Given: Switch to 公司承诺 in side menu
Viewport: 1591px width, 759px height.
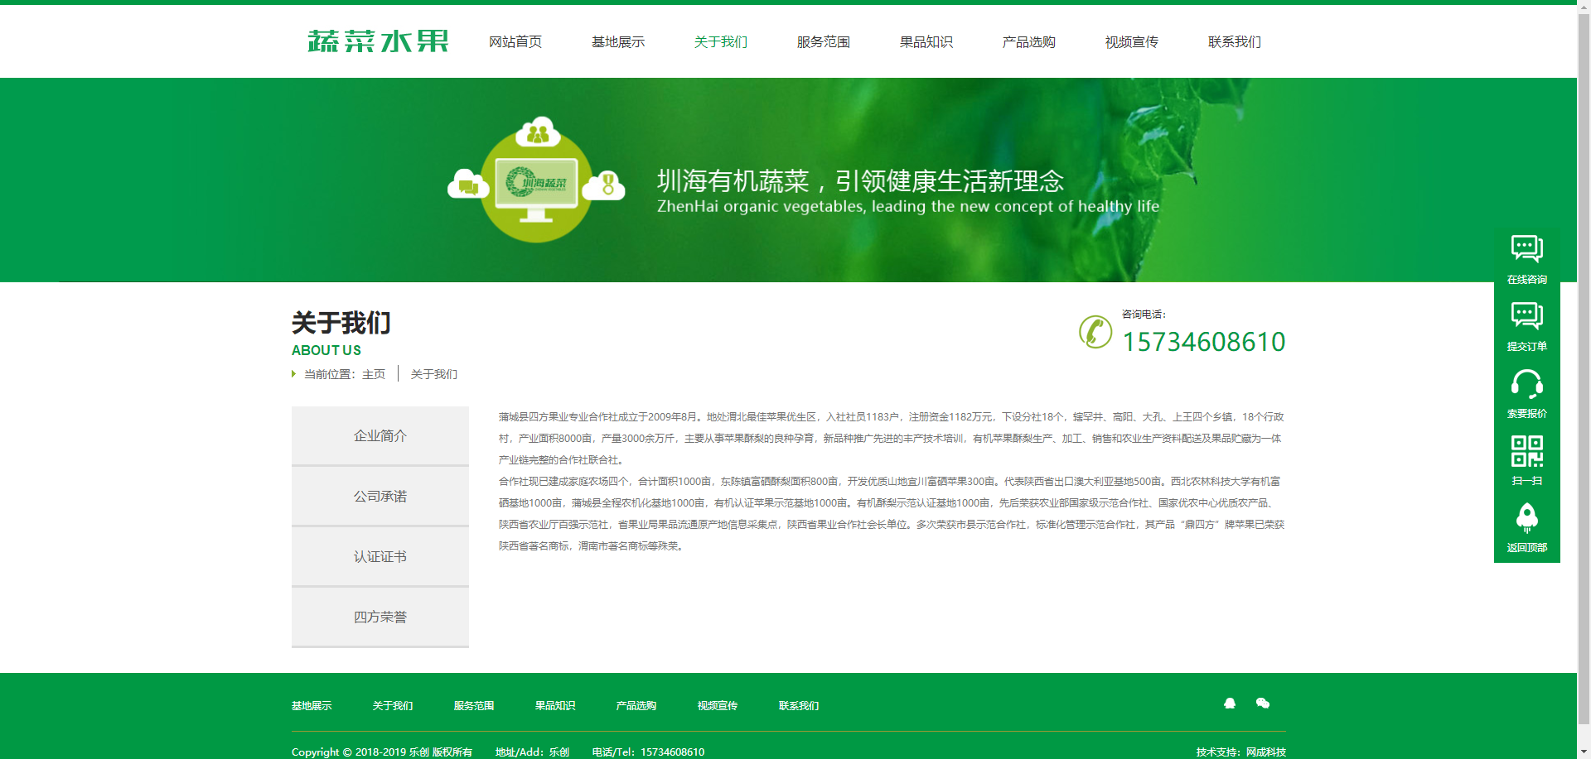Looking at the screenshot, I should 380,497.
